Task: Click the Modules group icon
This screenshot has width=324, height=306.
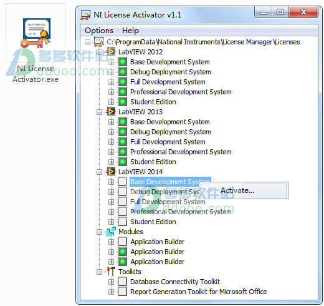Action: click(111, 232)
